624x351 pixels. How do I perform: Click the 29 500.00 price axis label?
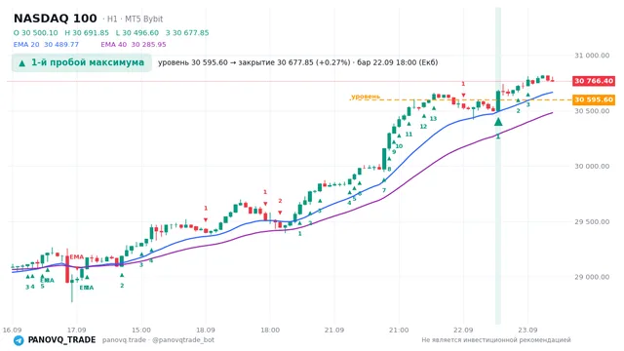pyautogui.click(x=592, y=221)
